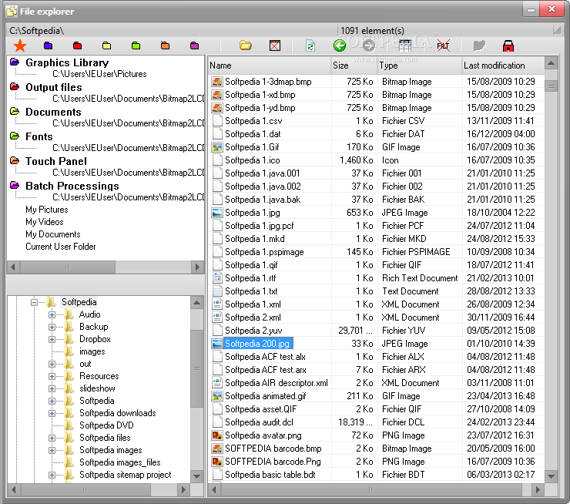Select the Softpedia images_files folder

click(x=120, y=462)
